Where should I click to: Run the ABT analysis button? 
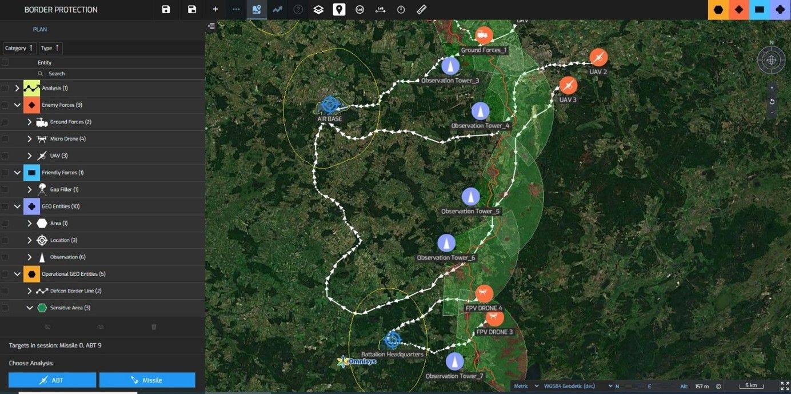coord(52,380)
